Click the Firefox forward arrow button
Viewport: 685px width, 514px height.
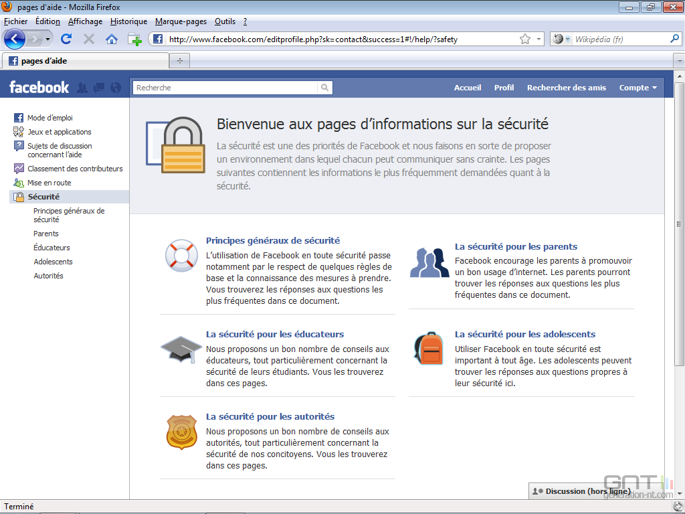tap(34, 39)
